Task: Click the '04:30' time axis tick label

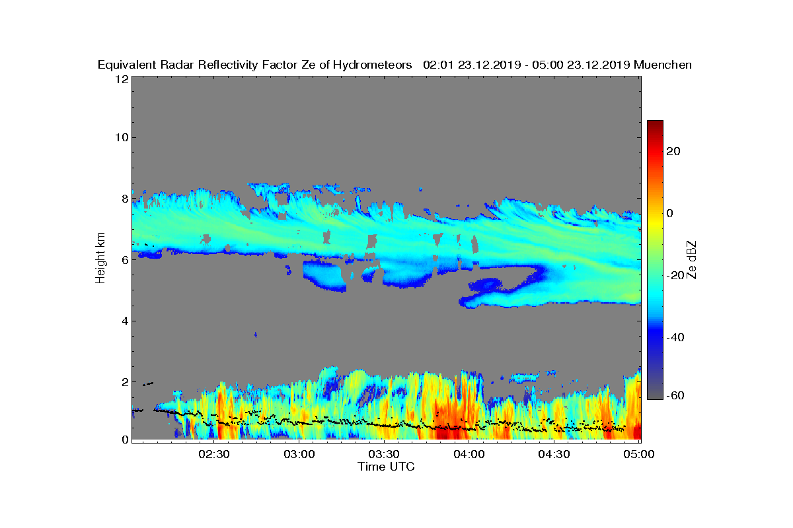Action: (554, 455)
